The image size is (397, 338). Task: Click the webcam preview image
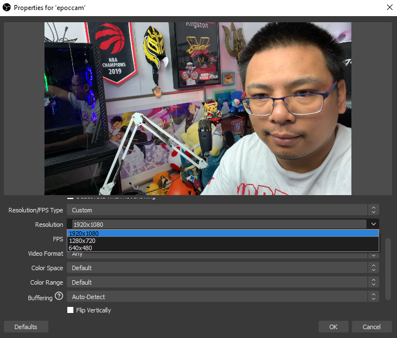(x=198, y=108)
